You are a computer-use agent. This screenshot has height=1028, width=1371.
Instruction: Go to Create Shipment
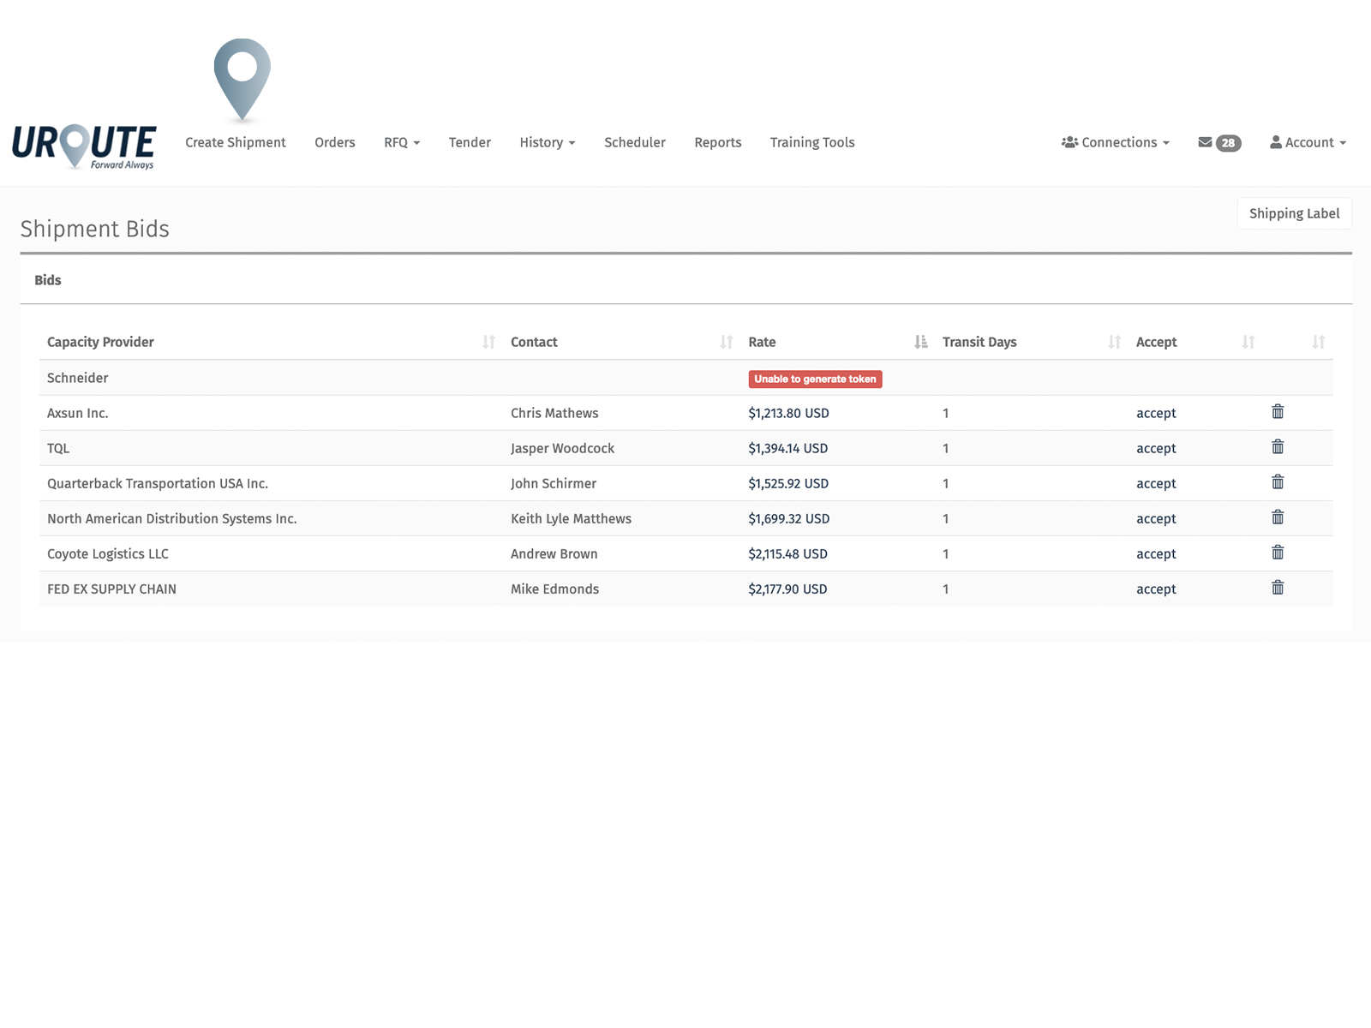(x=236, y=143)
